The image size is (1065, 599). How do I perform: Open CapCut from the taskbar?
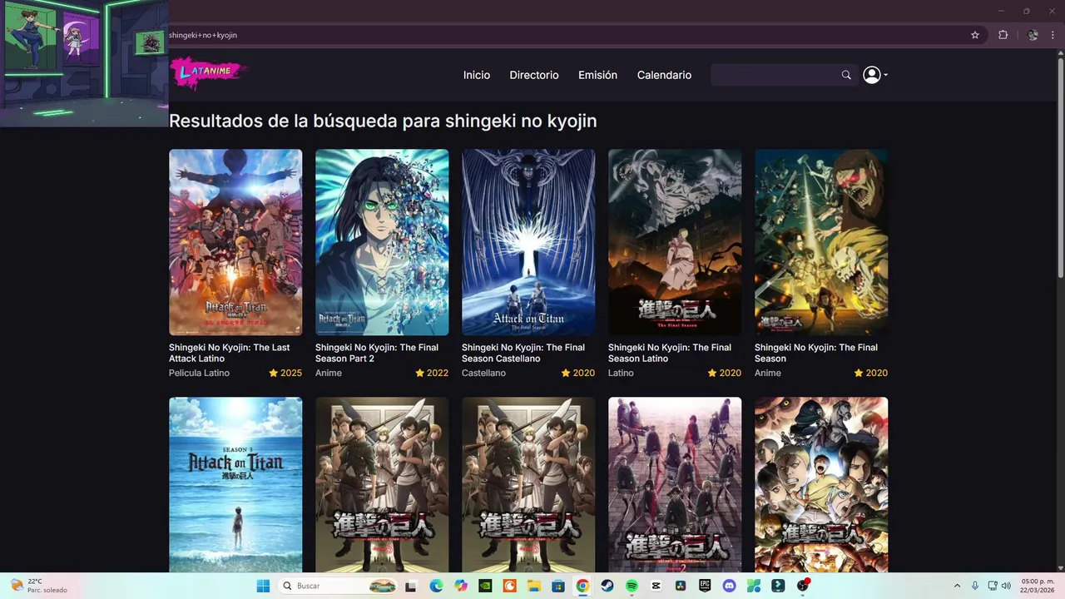[x=656, y=586]
